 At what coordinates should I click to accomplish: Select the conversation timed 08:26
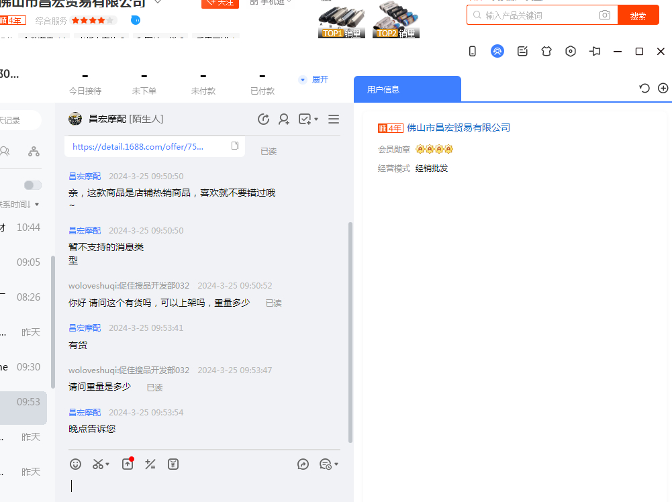coord(23,297)
